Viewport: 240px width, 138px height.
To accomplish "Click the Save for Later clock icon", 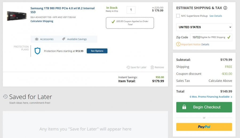I will point(128,67).
